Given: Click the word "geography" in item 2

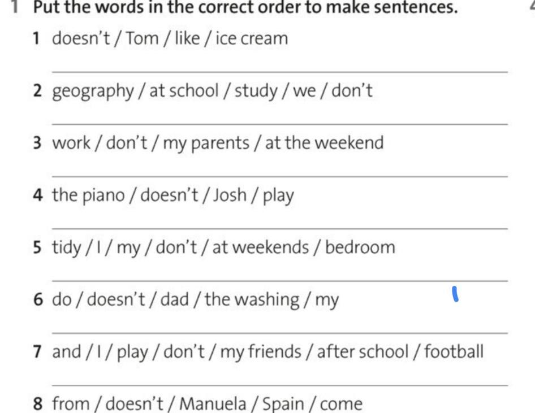Looking at the screenshot, I should point(93,92).
